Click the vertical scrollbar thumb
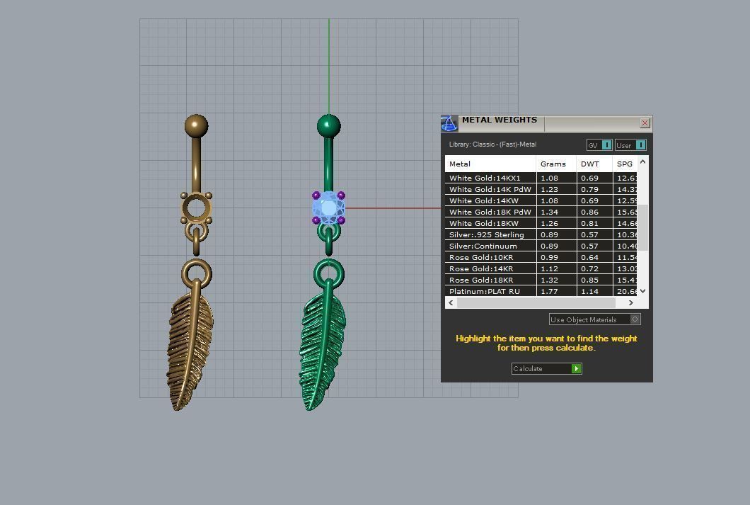 643,227
